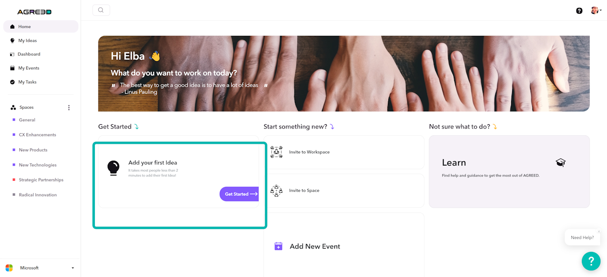This screenshot has height=277, width=607.
Task: Click the Invite to Space icon
Action: coord(276,191)
